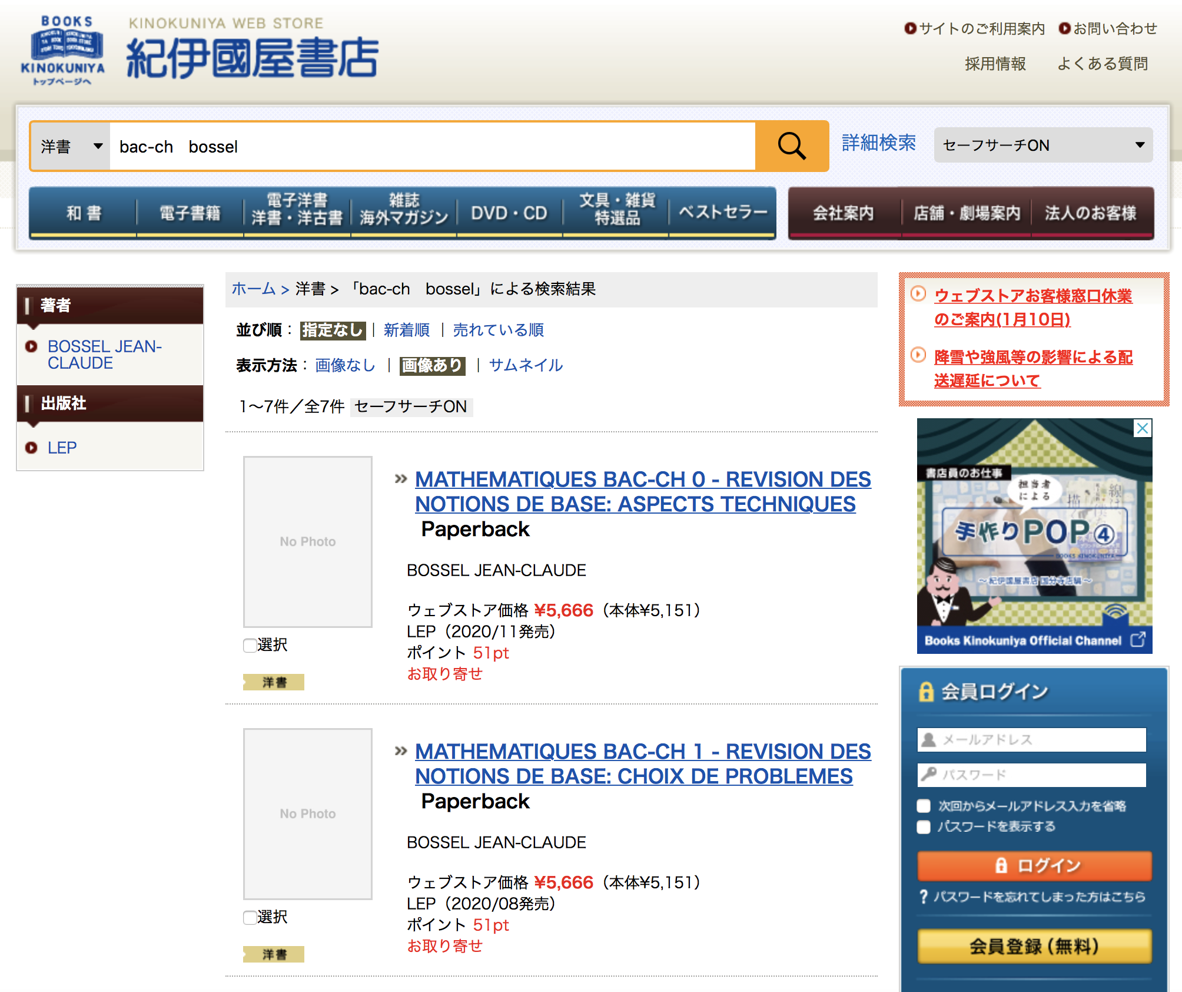Enable パスワードを表示する checkbox
The image size is (1182, 992).
pos(924,826)
